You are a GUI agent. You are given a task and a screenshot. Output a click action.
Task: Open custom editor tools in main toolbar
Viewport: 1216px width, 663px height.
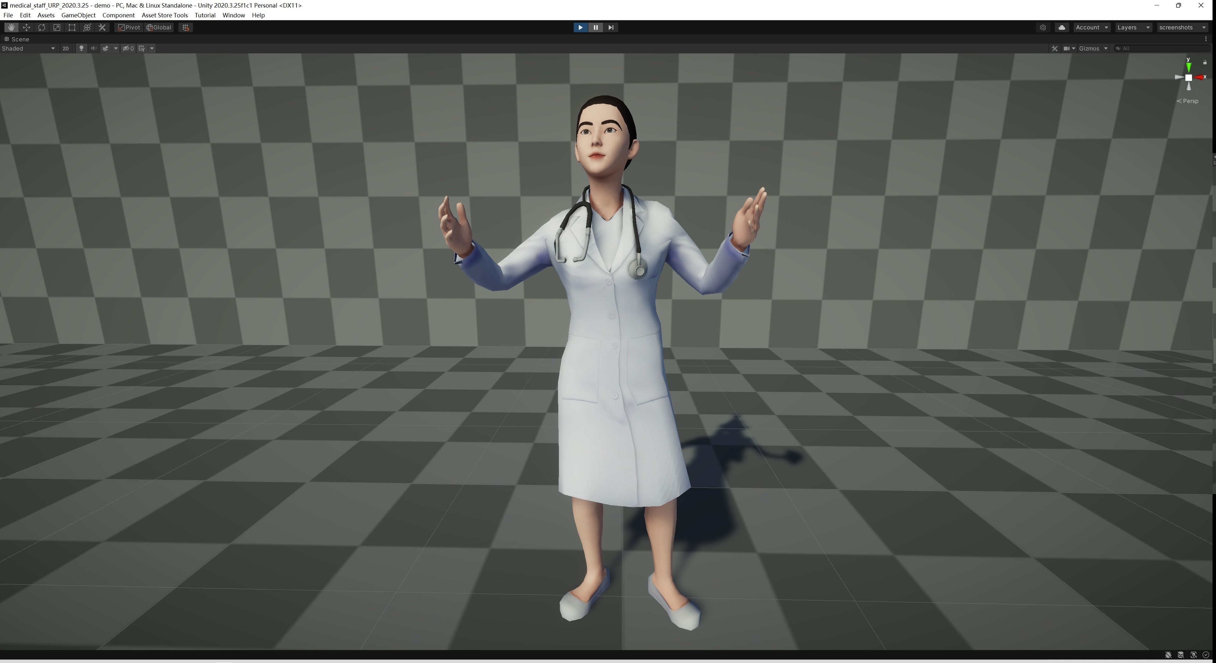102,27
